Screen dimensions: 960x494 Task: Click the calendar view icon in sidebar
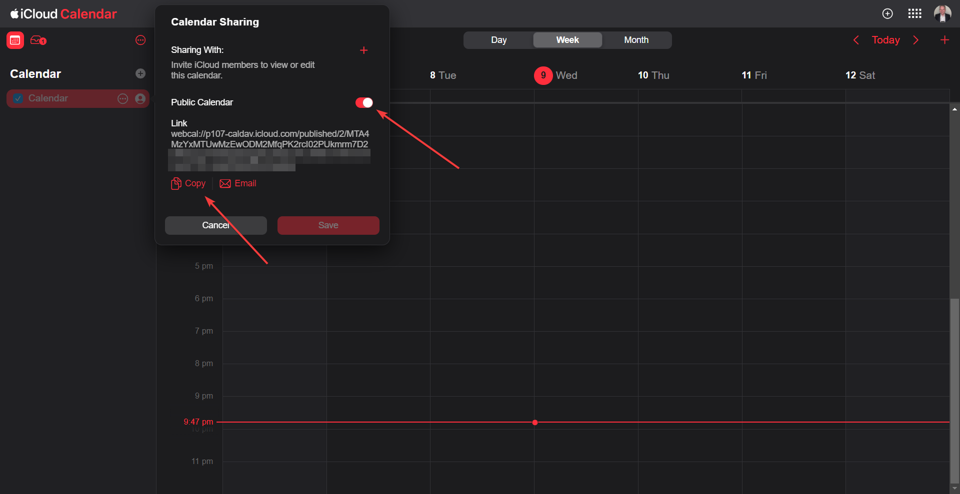pos(15,40)
